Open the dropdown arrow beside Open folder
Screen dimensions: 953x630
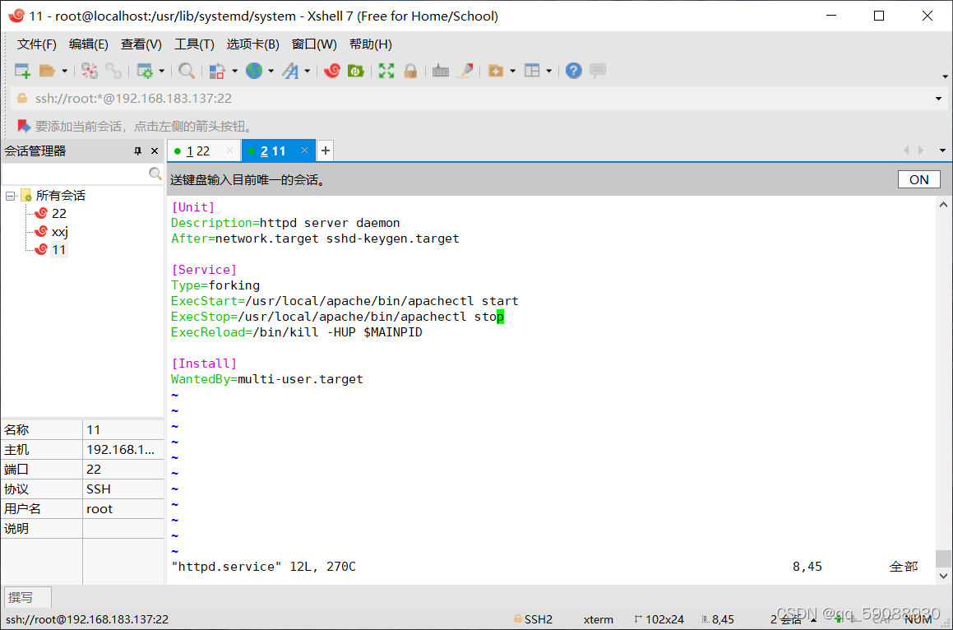[64, 72]
